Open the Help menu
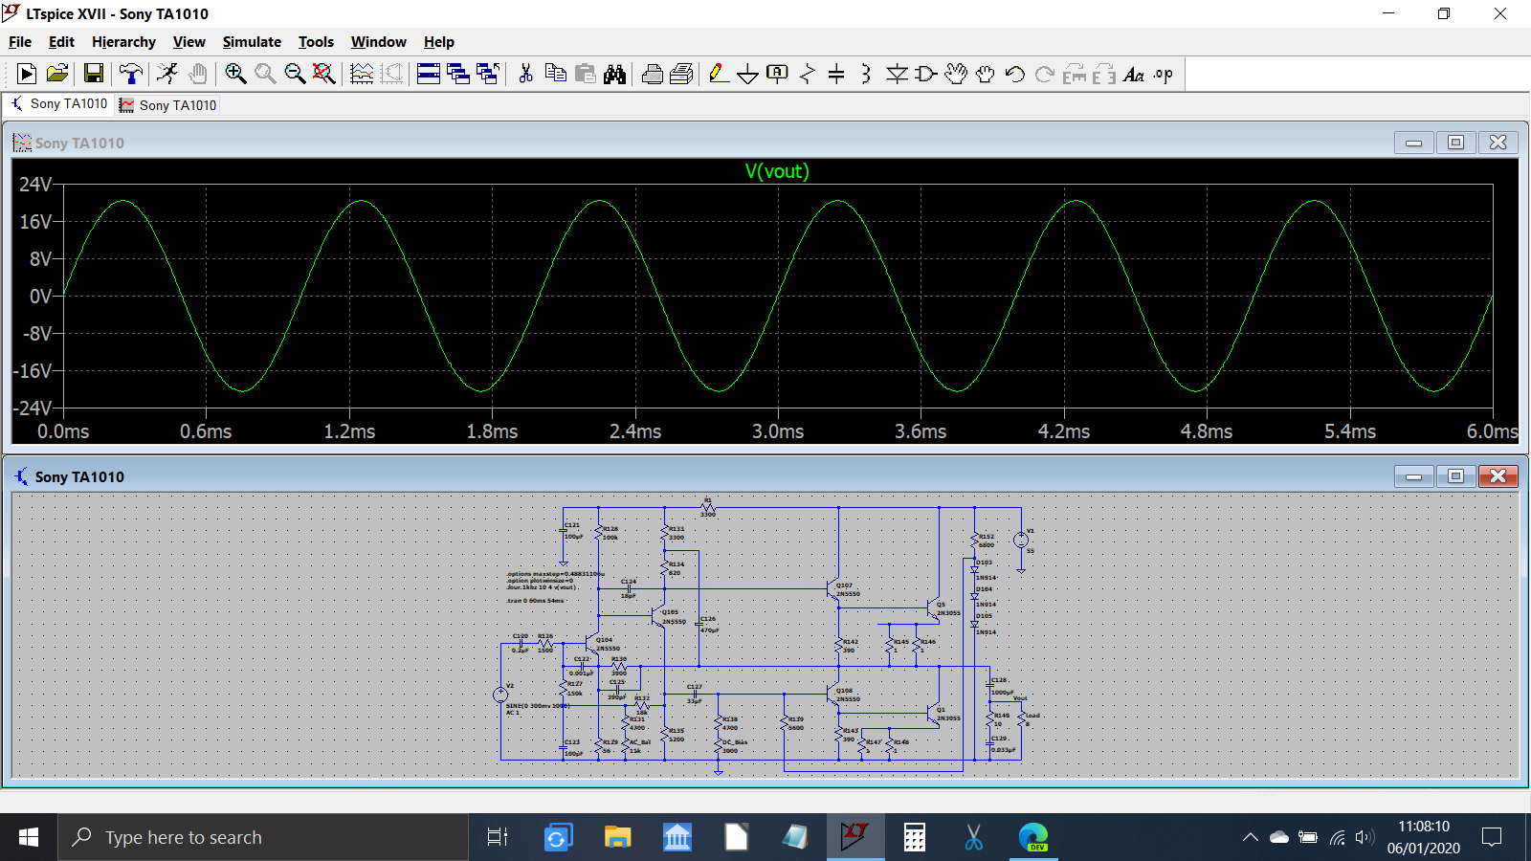 point(438,42)
